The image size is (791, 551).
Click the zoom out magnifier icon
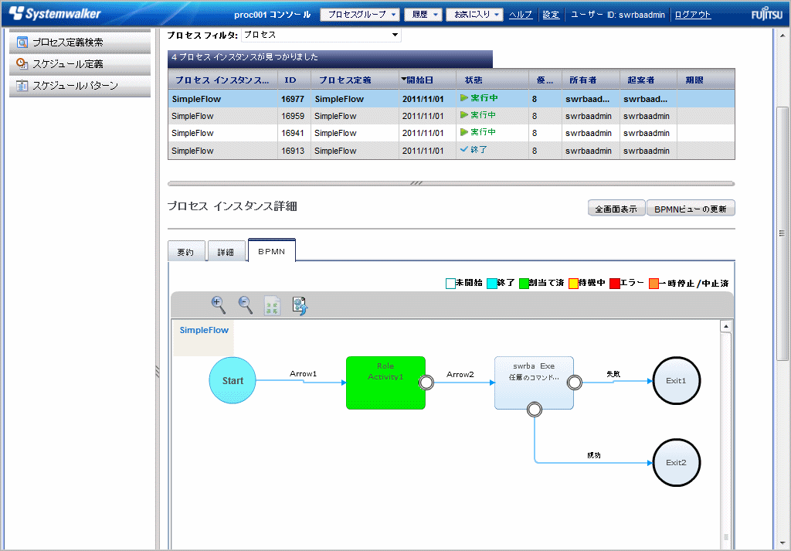tap(245, 304)
